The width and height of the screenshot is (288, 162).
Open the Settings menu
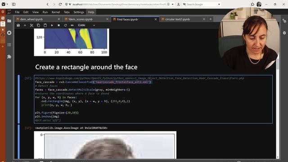coord(79,12)
